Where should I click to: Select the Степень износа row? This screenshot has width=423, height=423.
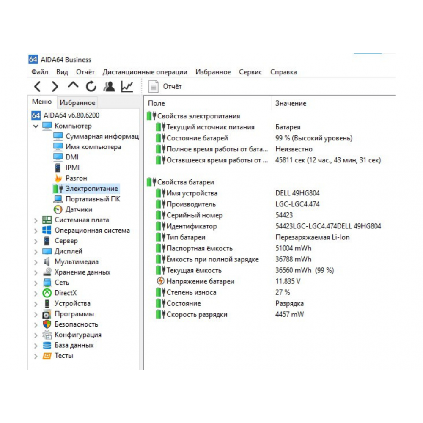pyautogui.click(x=270, y=292)
